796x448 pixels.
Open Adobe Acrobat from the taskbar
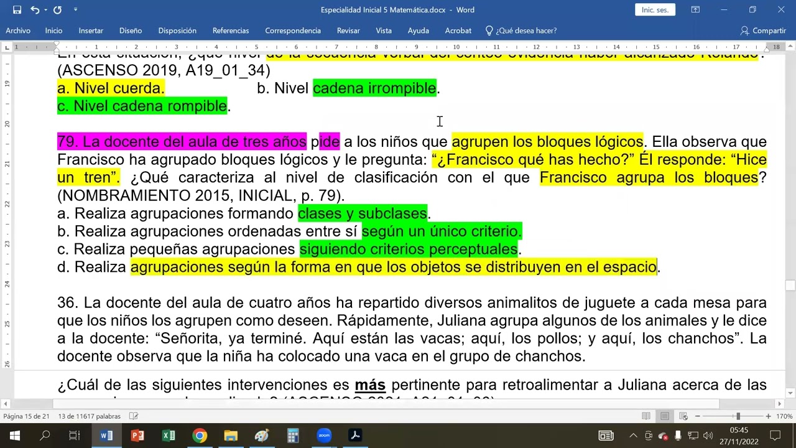[355, 436]
